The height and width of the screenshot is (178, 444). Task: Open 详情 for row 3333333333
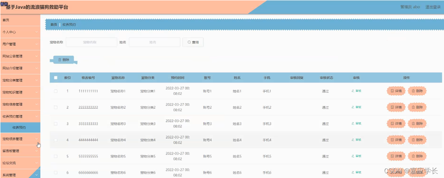click(396, 124)
